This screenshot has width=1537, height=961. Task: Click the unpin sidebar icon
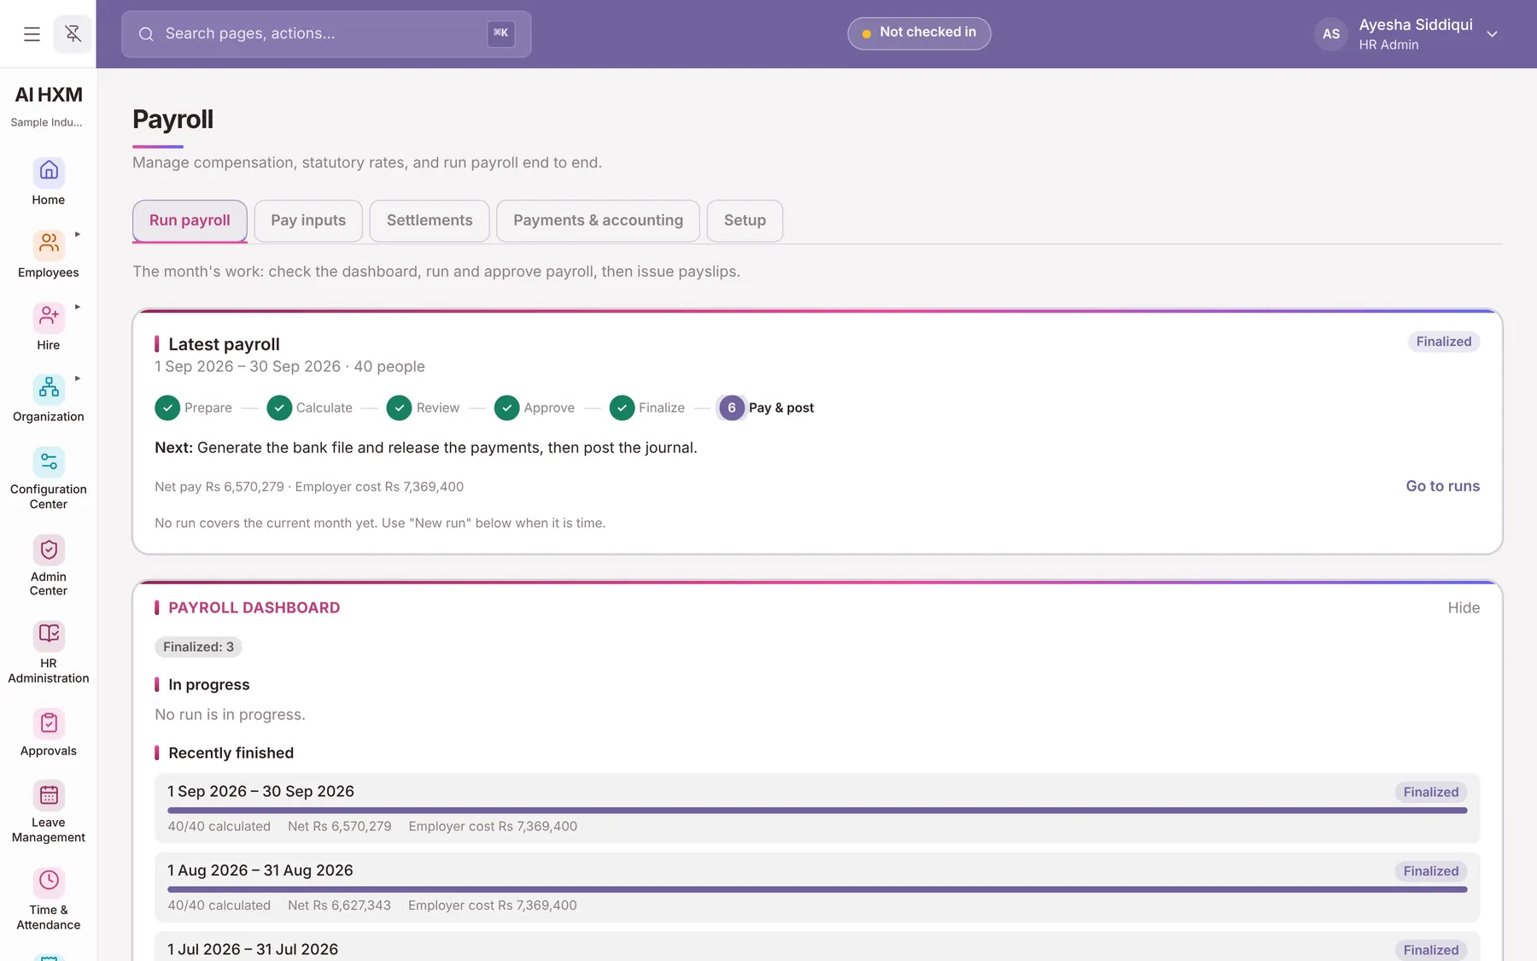[x=73, y=34]
